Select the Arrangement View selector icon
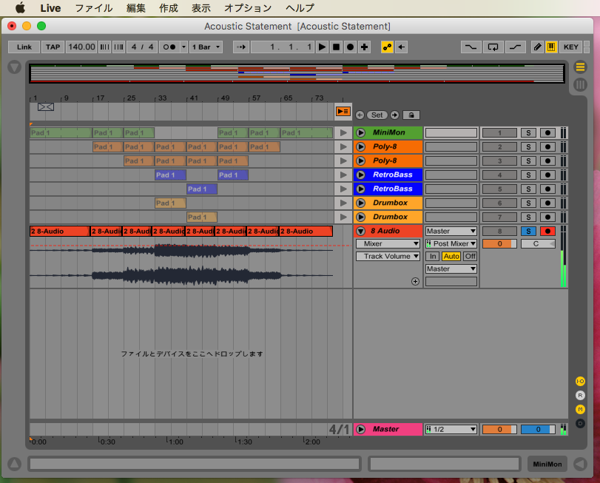This screenshot has width=600, height=483. pyautogui.click(x=580, y=67)
